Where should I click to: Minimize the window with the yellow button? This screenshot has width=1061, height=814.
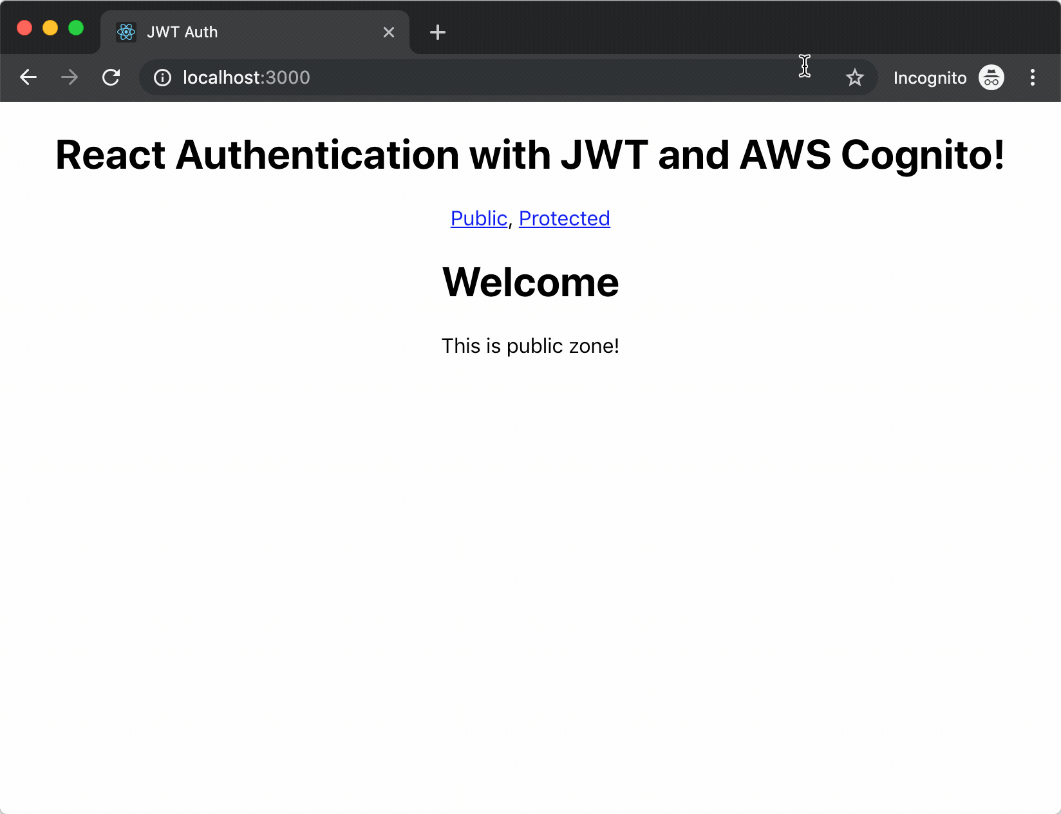(x=50, y=28)
